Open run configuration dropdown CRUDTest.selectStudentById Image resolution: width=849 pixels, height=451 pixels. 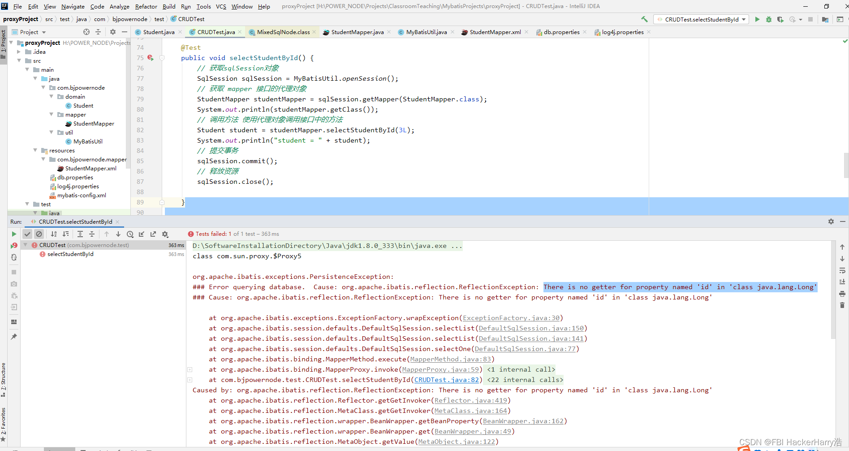(702, 19)
